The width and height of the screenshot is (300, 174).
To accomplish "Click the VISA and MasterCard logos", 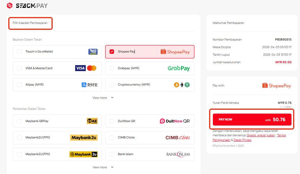I will pyautogui.click(x=86, y=68).
